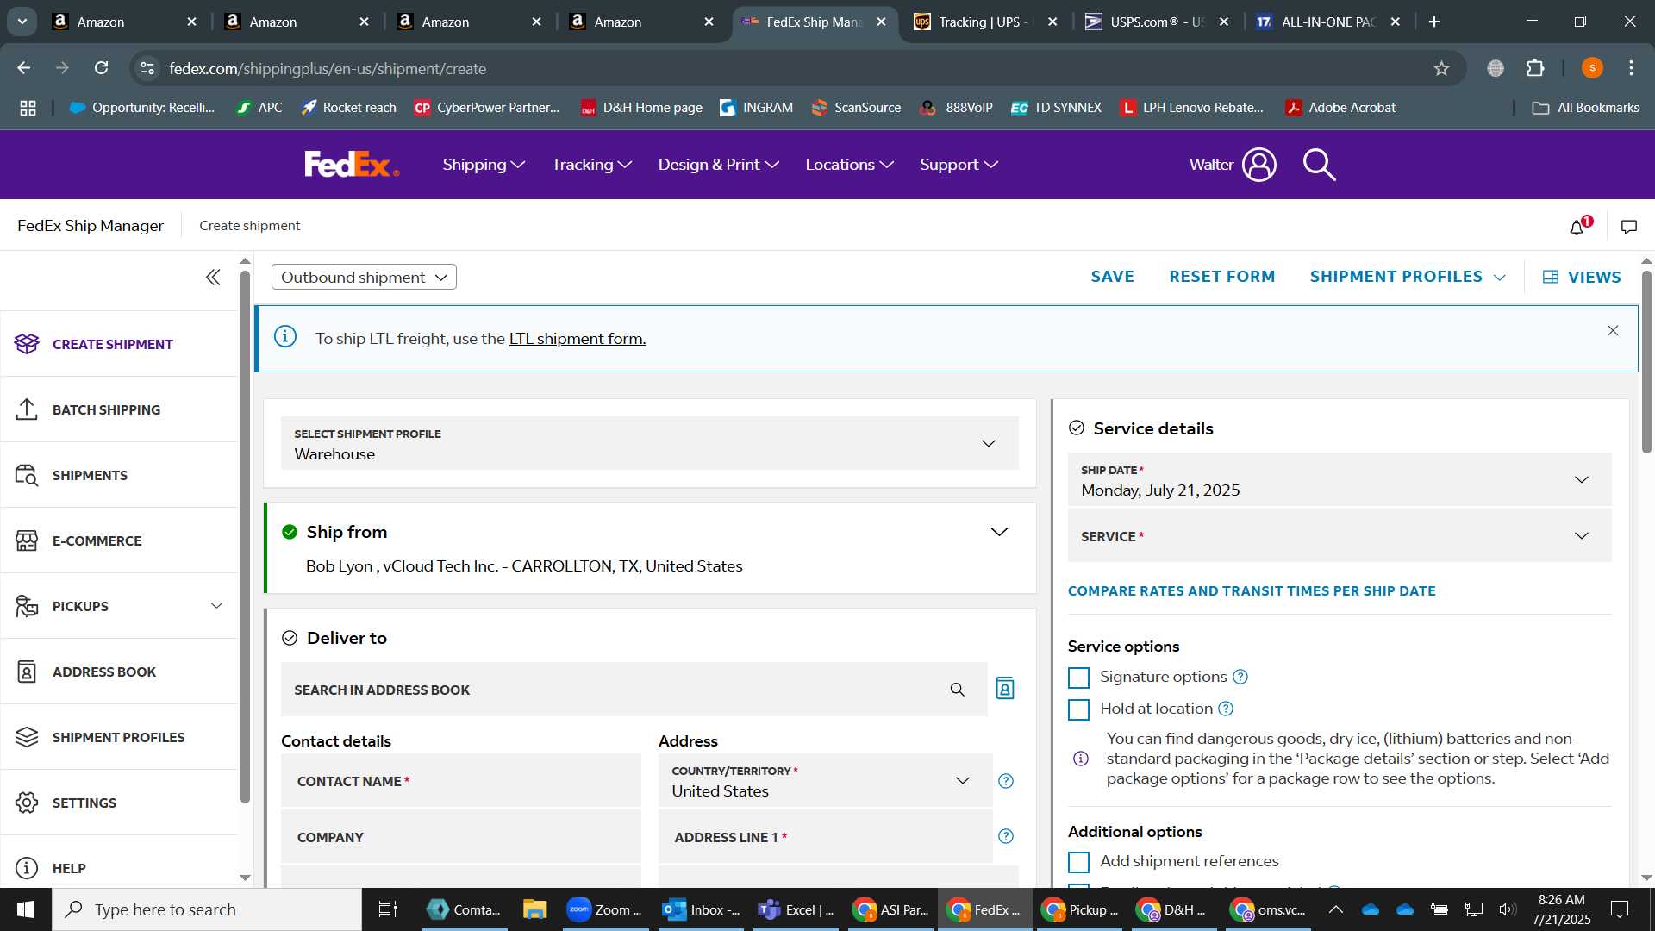Open Compare rates and transit times link
Viewport: 1655px width, 931px height.
[x=1252, y=591]
